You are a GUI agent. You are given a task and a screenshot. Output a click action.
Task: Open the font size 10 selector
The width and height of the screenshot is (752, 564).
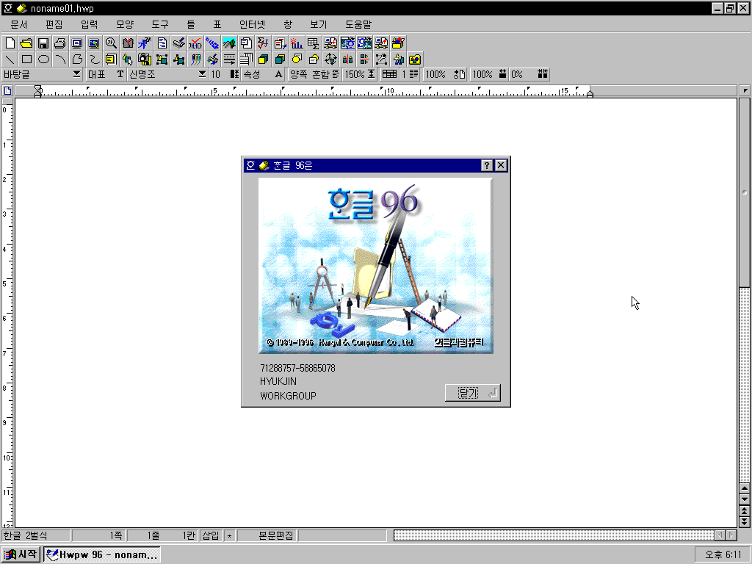225,74
